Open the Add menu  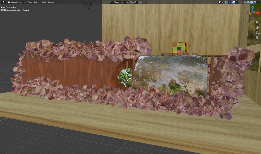44,2
